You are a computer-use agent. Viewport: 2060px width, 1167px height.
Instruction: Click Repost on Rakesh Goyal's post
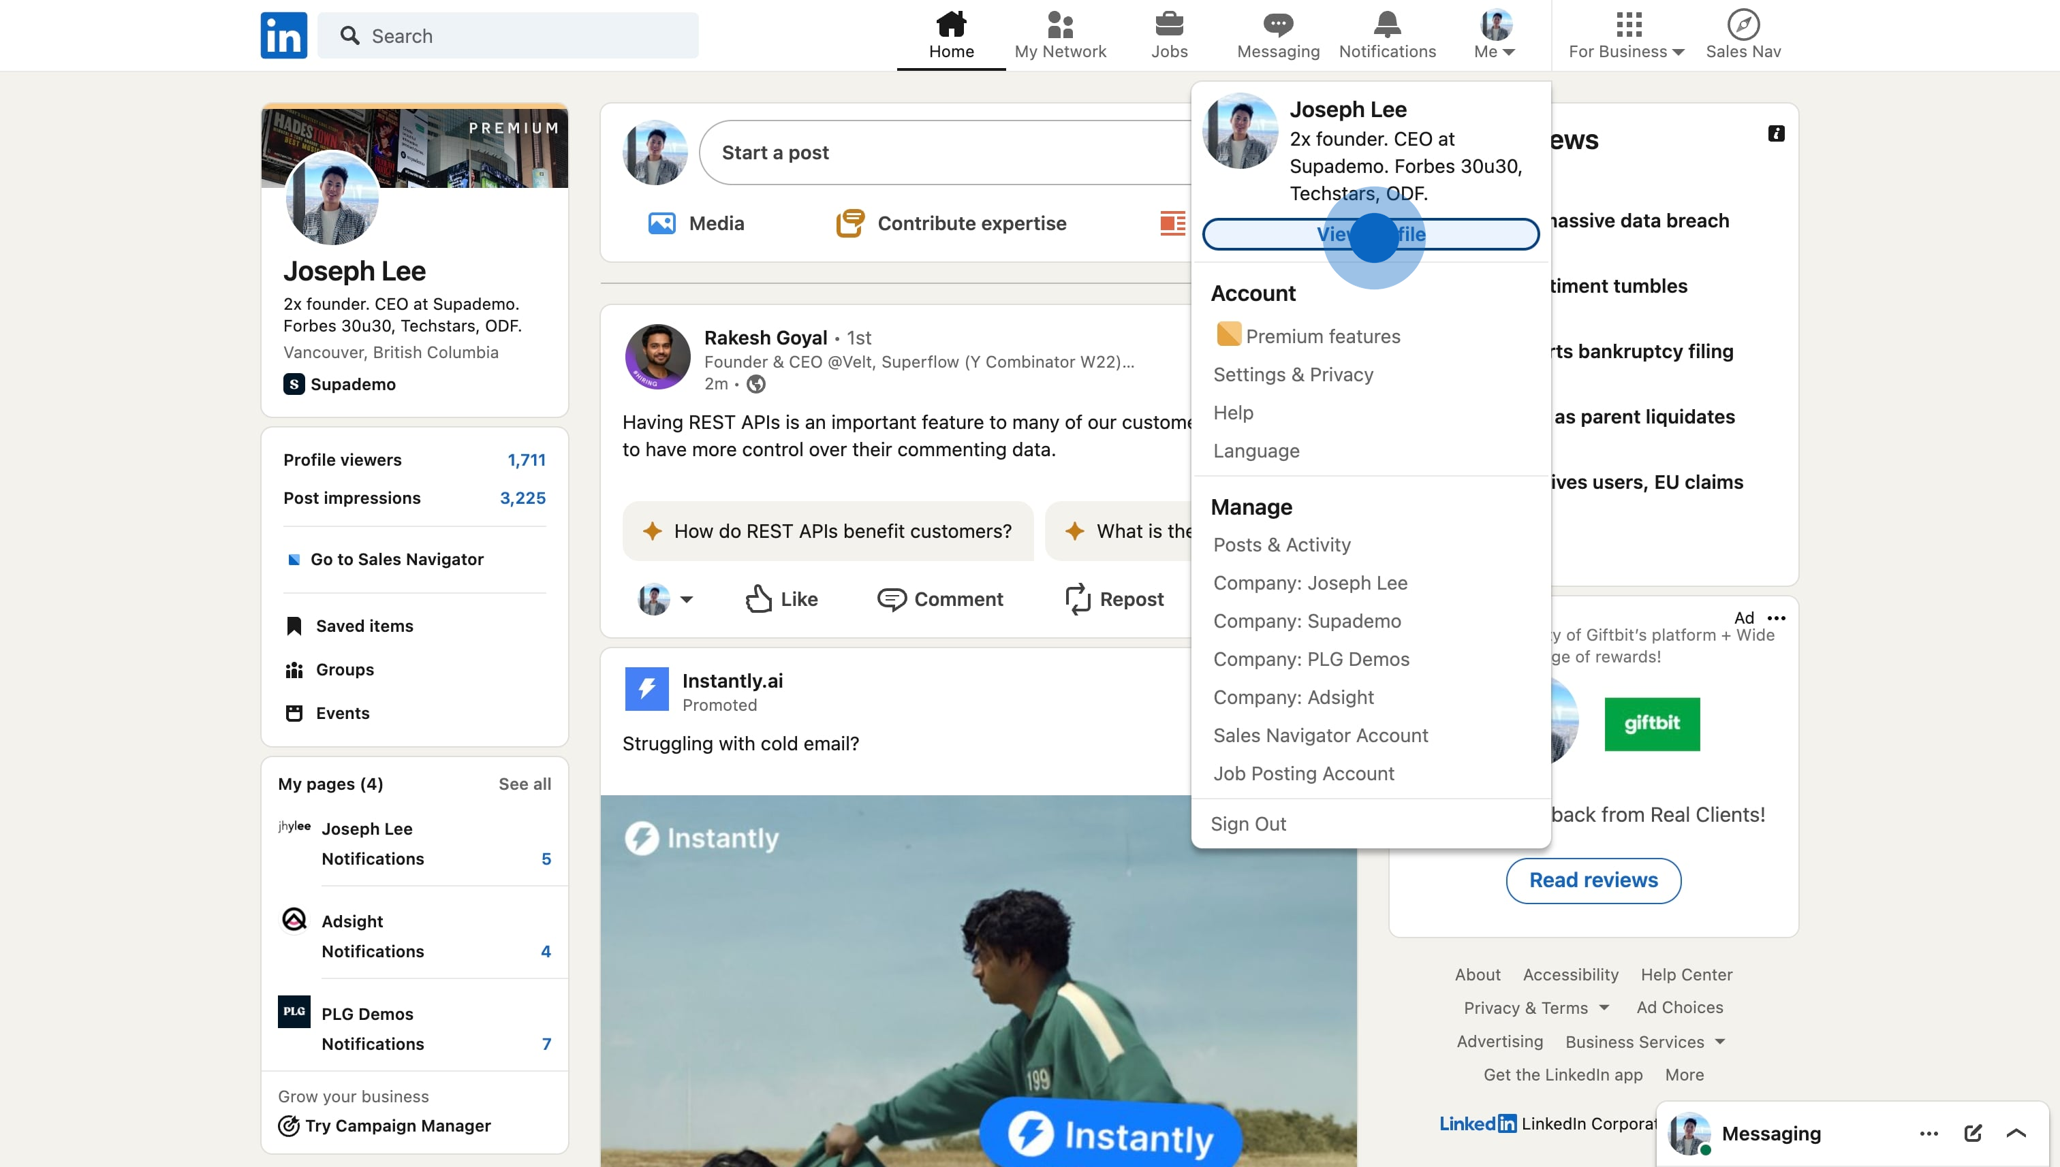pyautogui.click(x=1114, y=598)
